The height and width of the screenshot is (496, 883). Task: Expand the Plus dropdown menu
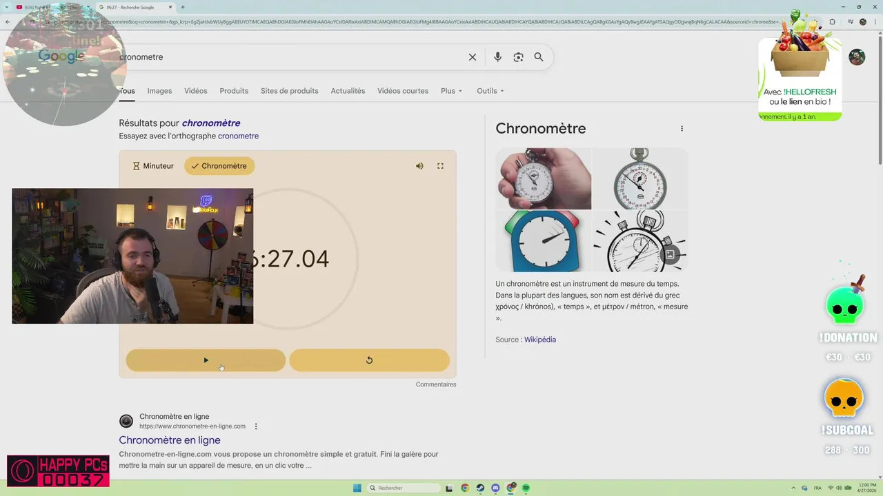[x=452, y=91]
